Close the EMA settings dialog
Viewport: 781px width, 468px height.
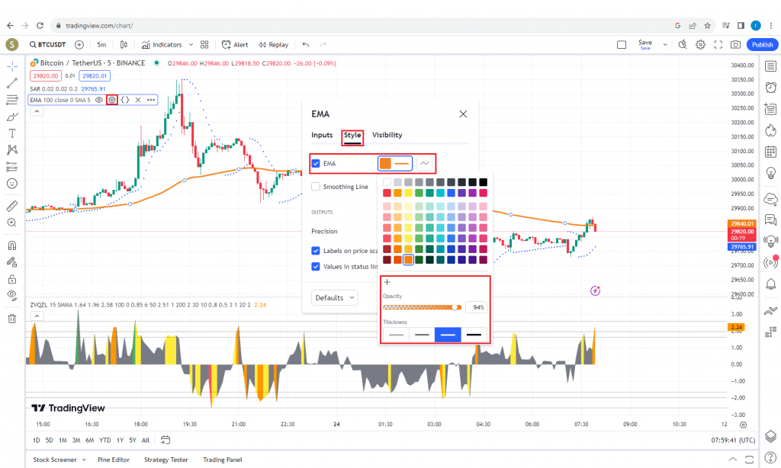click(463, 114)
